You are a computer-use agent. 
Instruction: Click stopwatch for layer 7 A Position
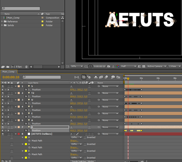pos(26,130)
